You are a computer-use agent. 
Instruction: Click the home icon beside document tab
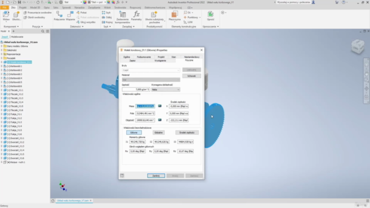[53, 200]
